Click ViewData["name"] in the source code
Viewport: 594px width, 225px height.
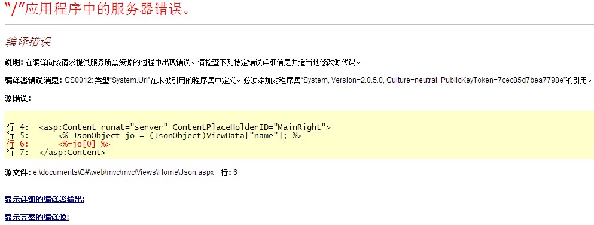pos(246,136)
